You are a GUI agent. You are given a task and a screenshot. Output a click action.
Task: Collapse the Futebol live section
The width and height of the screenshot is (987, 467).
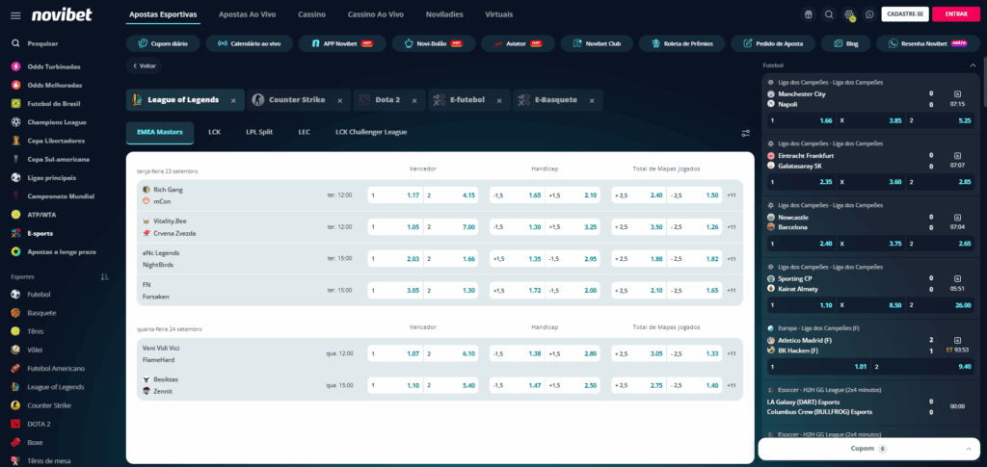pos(972,65)
